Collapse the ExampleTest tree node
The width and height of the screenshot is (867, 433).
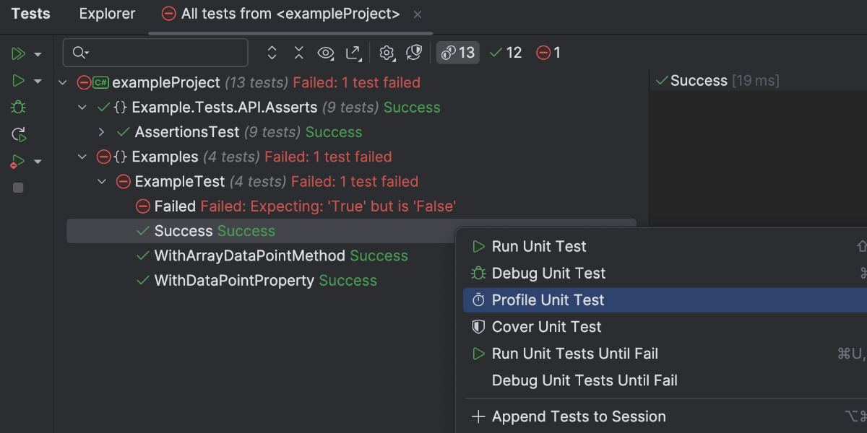click(101, 182)
